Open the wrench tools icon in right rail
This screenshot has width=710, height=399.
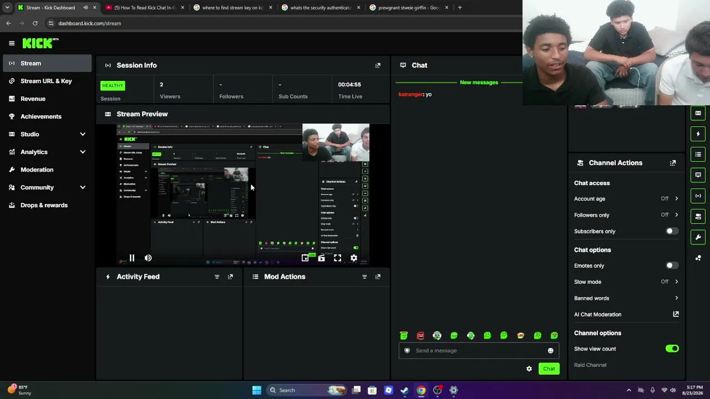click(x=698, y=237)
